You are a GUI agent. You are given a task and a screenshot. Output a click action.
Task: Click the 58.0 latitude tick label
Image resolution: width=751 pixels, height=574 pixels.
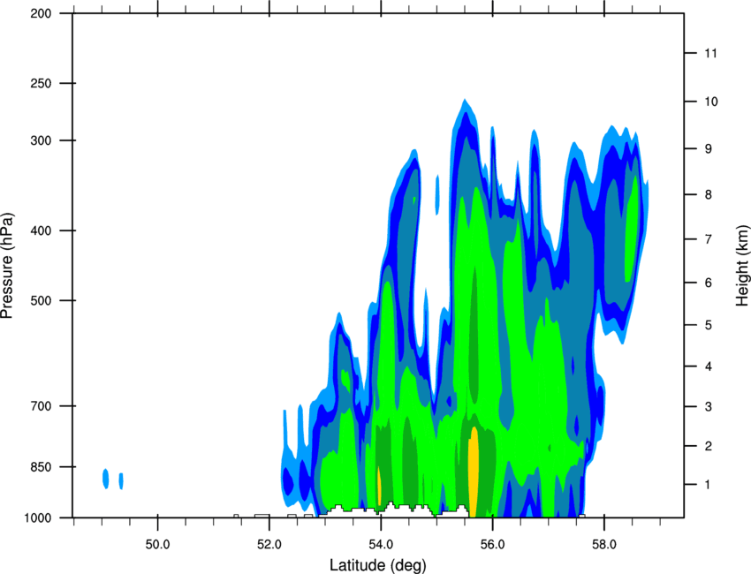click(x=604, y=545)
